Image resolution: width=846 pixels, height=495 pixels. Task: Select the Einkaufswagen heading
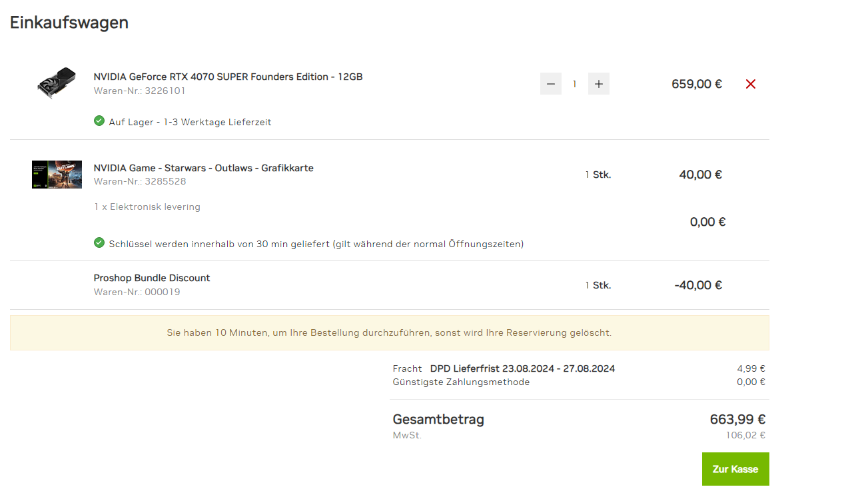(x=69, y=22)
